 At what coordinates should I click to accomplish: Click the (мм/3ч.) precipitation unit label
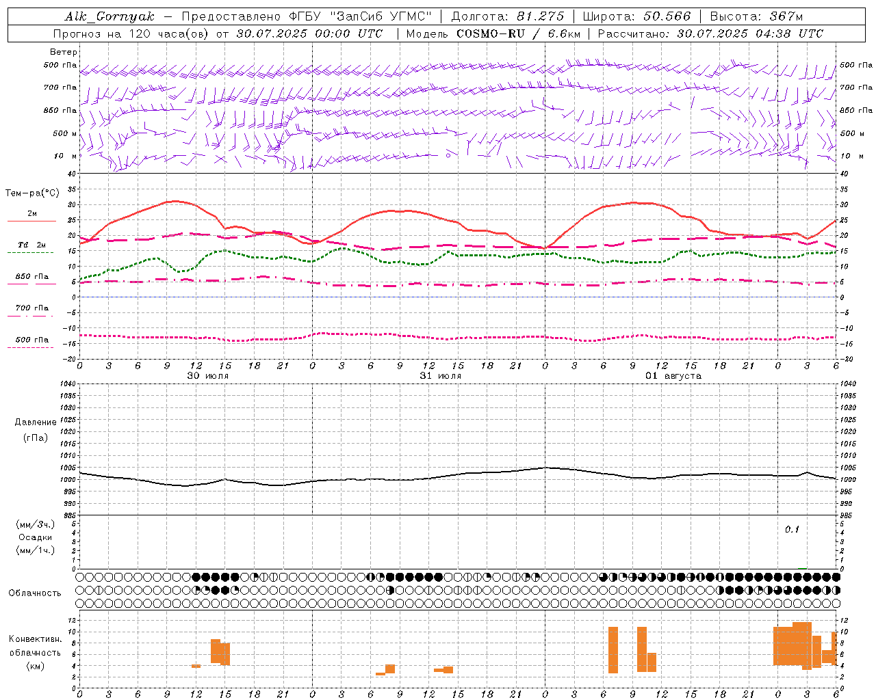35,525
